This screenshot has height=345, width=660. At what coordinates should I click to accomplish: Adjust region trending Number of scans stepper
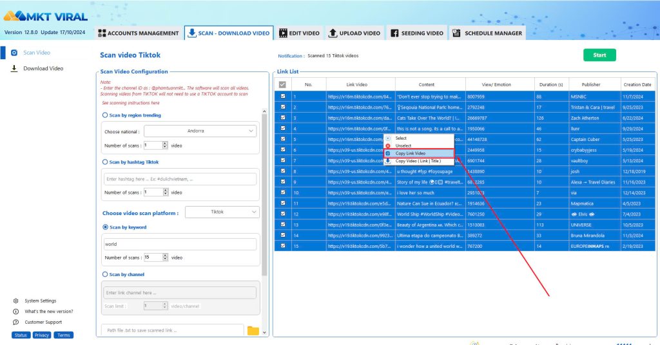165,145
